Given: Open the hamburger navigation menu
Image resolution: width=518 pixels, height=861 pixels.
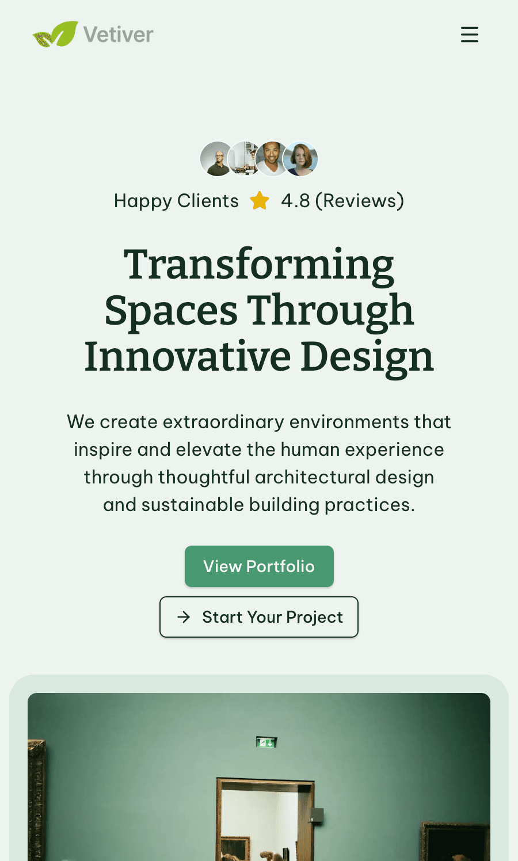Looking at the screenshot, I should 470,35.
